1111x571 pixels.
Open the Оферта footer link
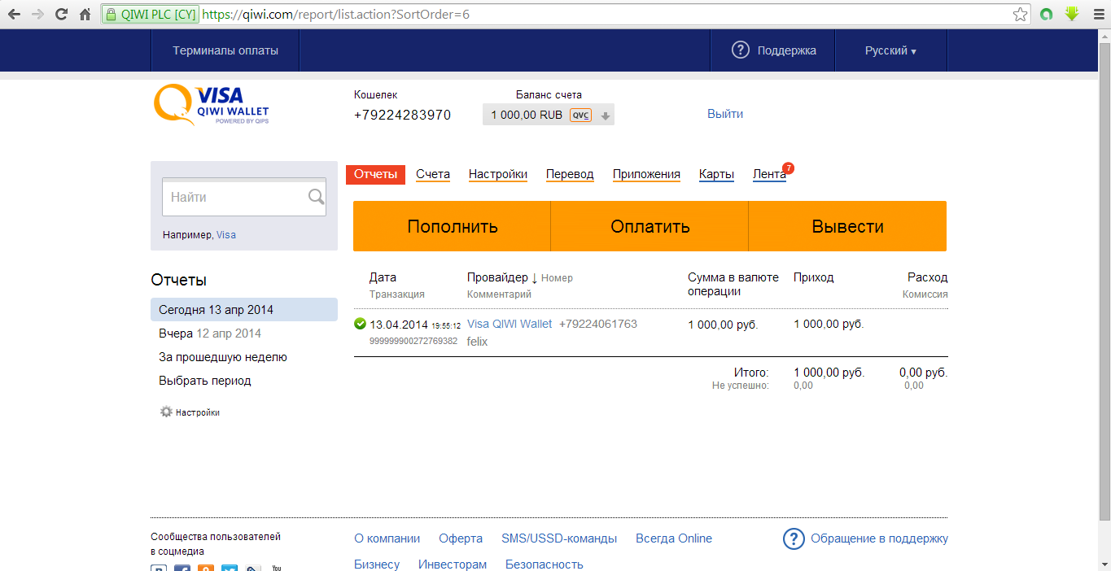point(461,538)
